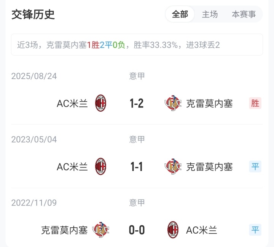Click 意甲 league label above the 1-2 score

(x=137, y=76)
